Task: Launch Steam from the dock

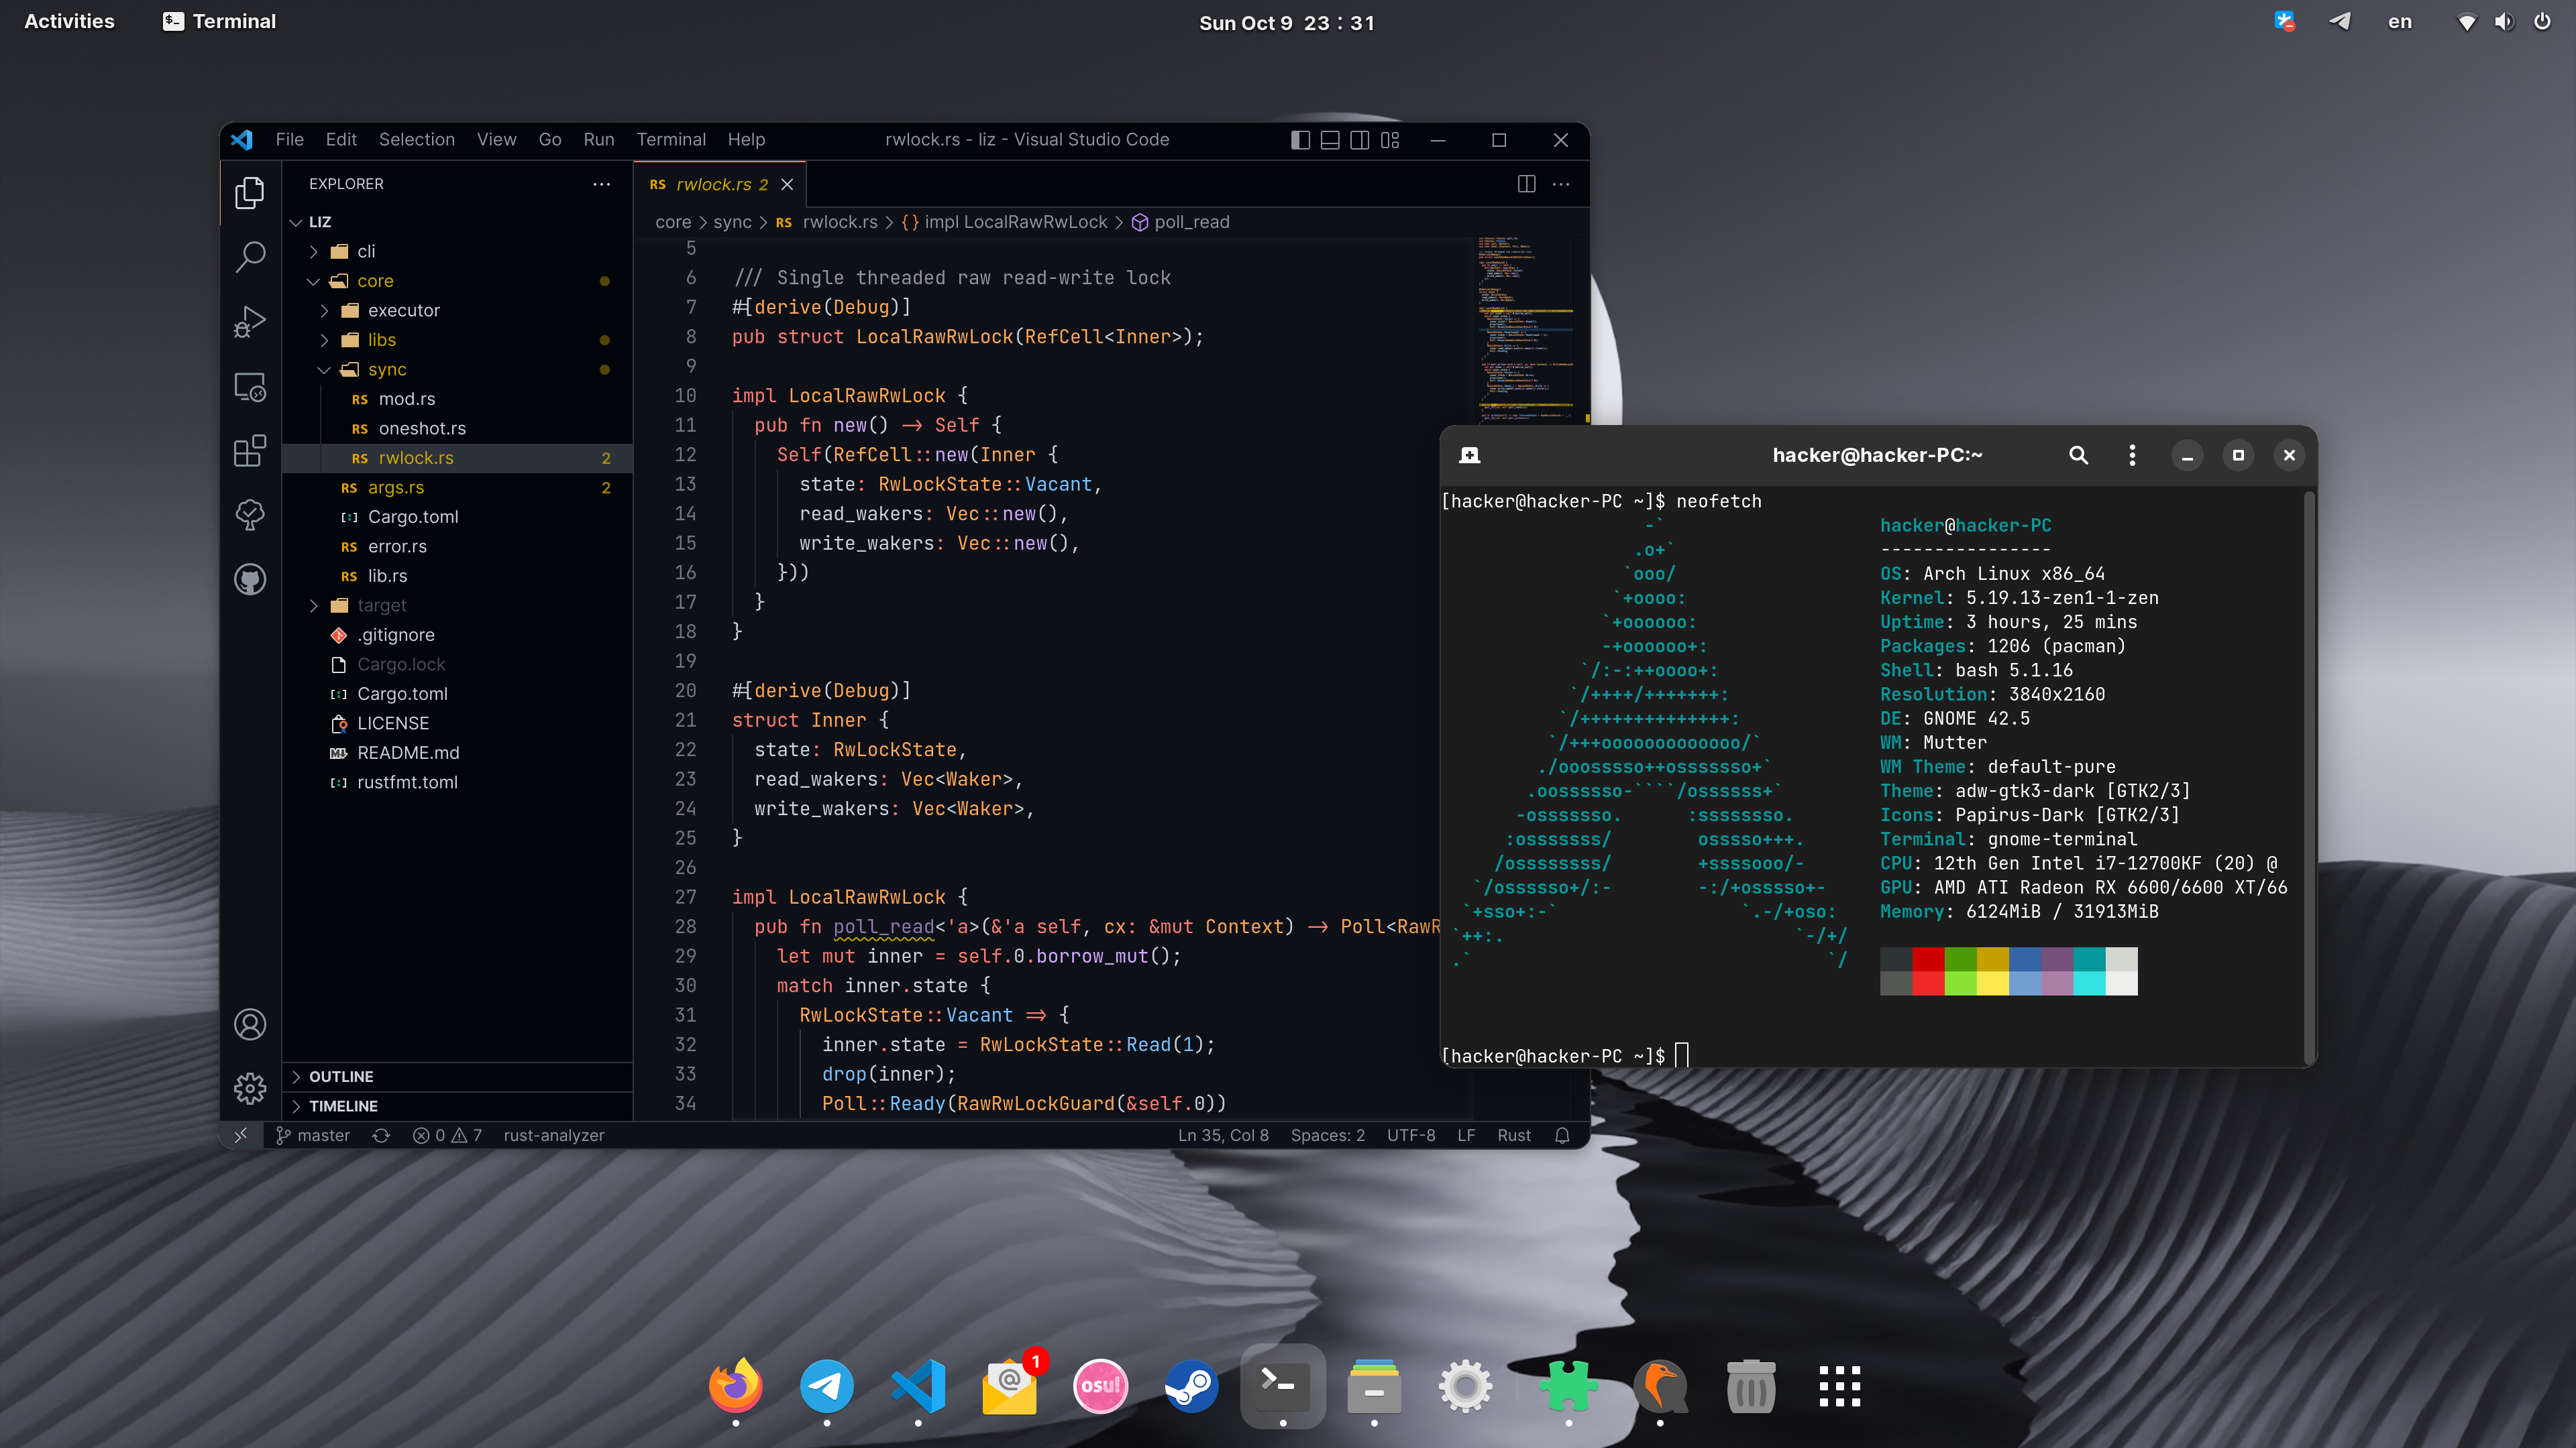Action: [x=1191, y=1386]
